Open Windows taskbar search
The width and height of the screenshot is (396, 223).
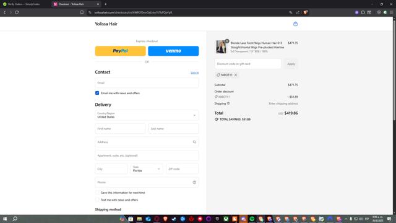click(x=15, y=219)
